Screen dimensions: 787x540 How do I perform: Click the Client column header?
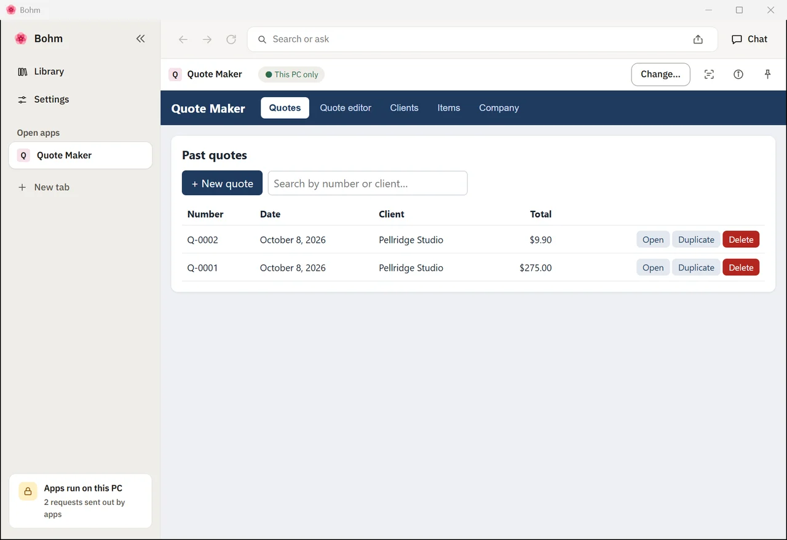tap(392, 215)
